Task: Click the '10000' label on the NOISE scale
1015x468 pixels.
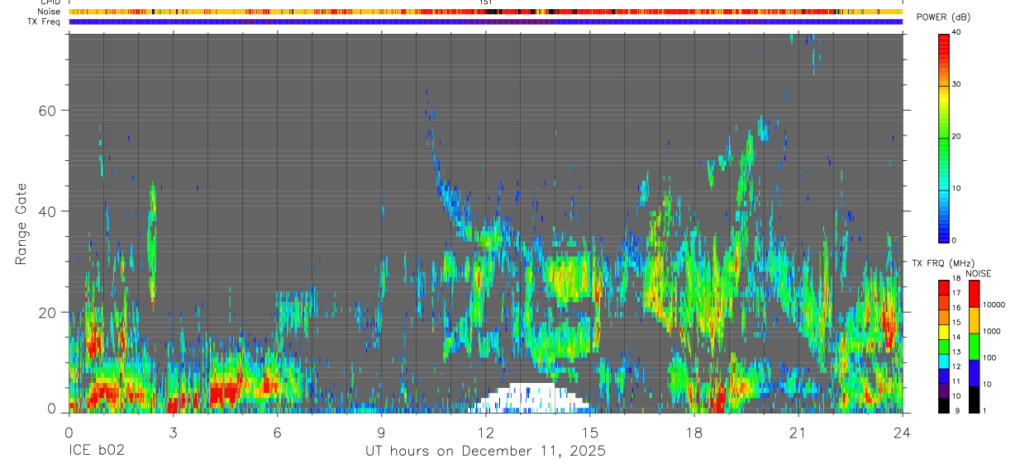Action: (x=995, y=305)
